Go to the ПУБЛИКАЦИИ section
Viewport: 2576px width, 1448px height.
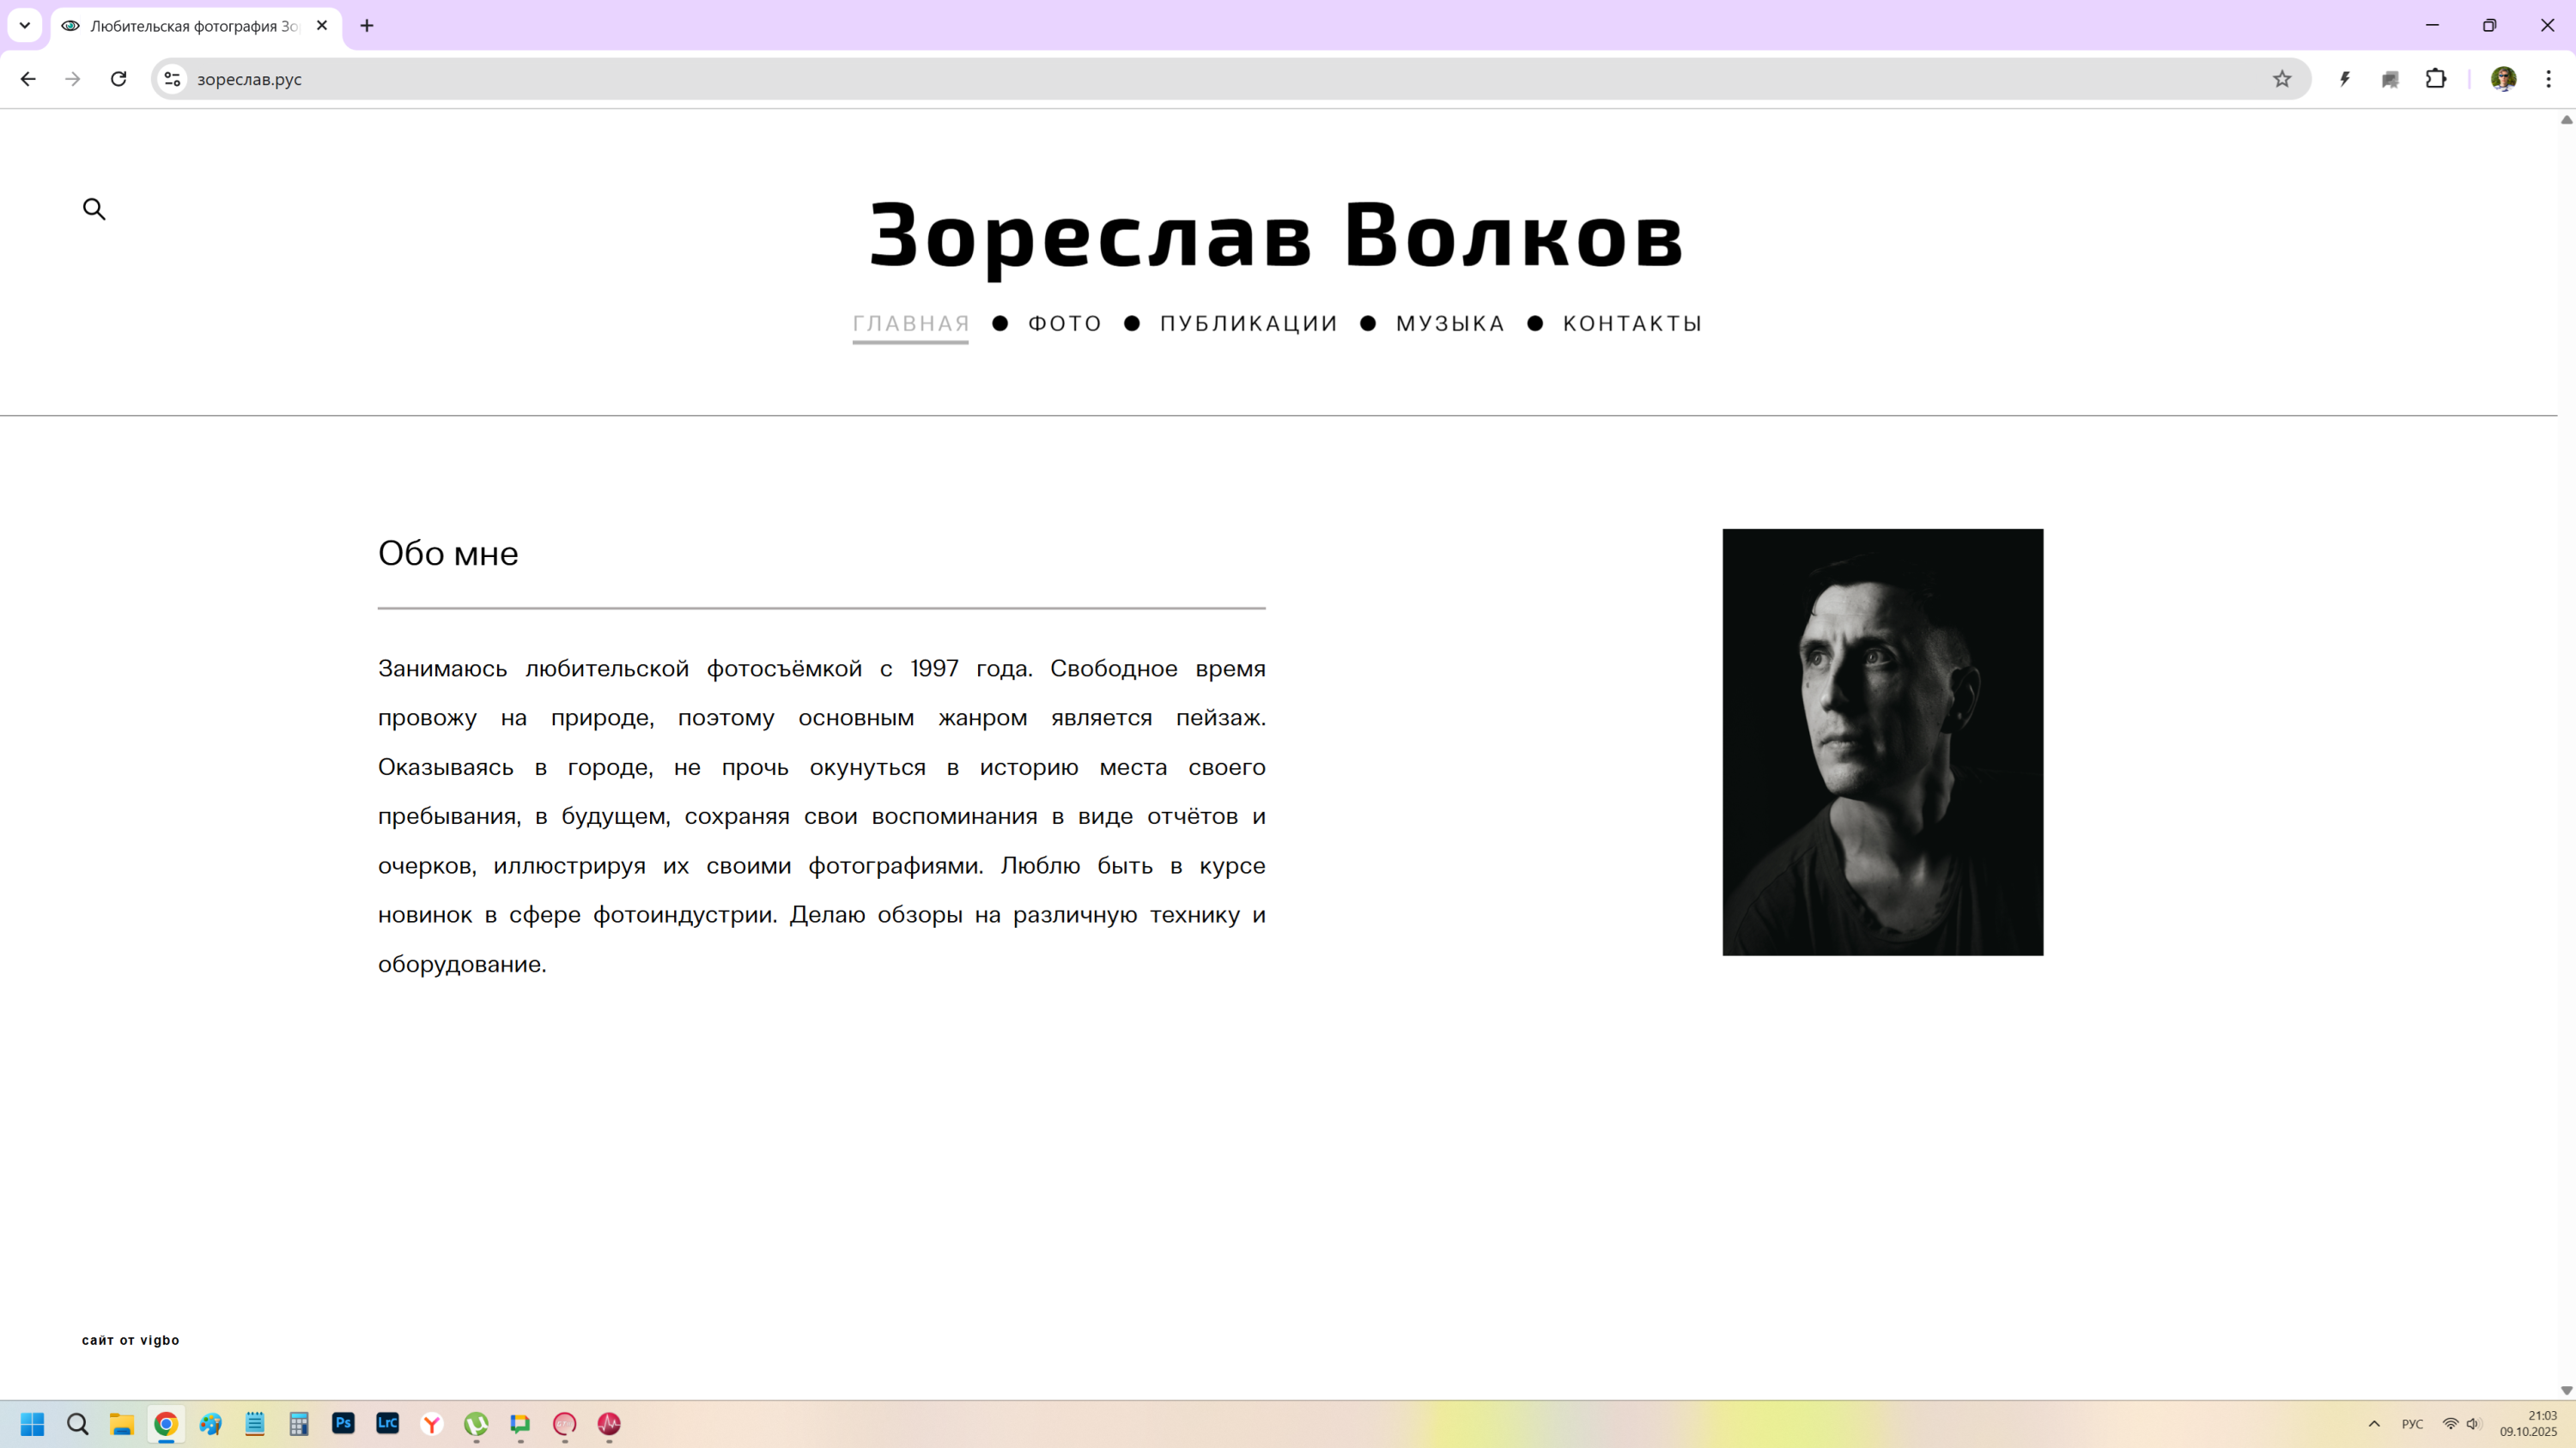(x=1248, y=324)
